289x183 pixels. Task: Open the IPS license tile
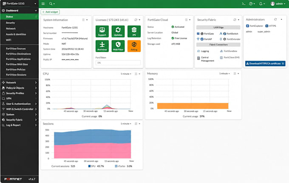[134, 31]
